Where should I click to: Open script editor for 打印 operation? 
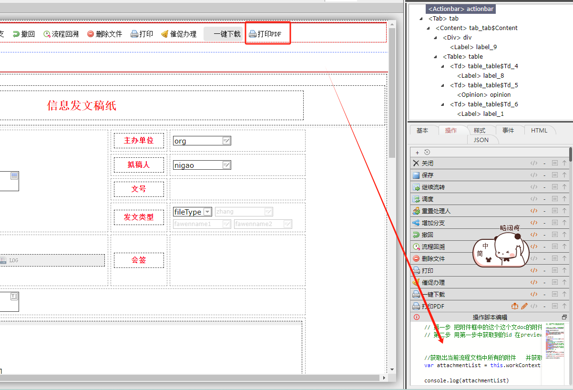pyautogui.click(x=534, y=270)
